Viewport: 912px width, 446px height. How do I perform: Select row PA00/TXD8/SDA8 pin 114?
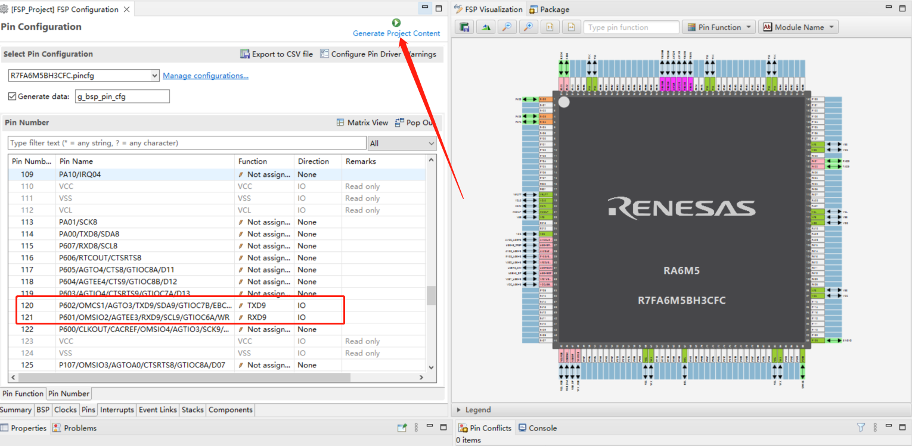[x=217, y=234]
